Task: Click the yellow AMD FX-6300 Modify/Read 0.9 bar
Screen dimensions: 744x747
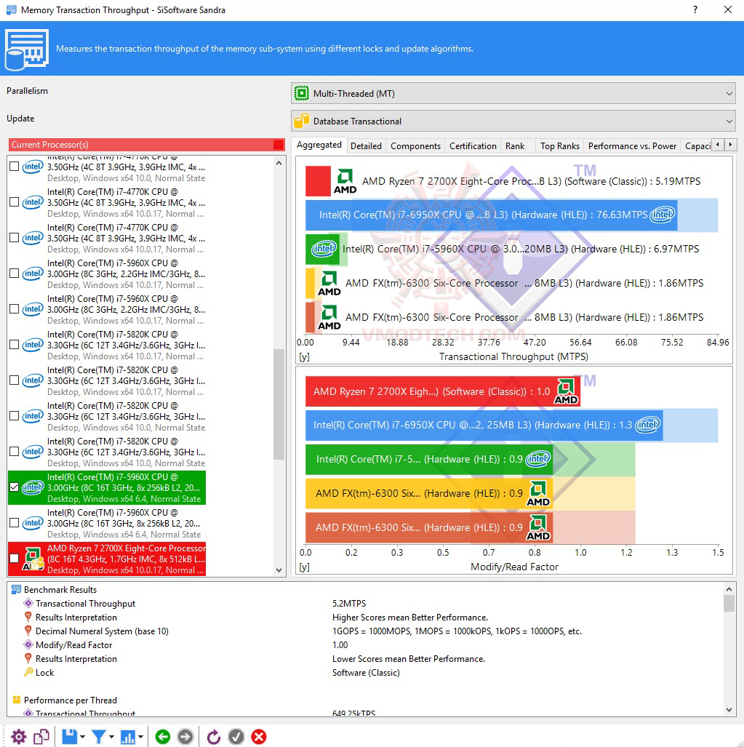Action: (x=428, y=494)
